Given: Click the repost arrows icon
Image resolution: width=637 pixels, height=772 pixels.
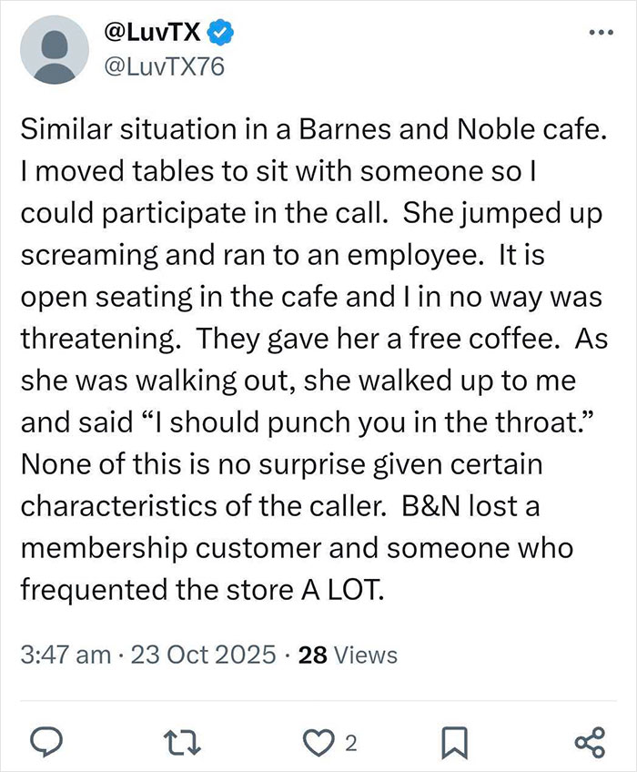Looking at the screenshot, I should click(x=181, y=744).
